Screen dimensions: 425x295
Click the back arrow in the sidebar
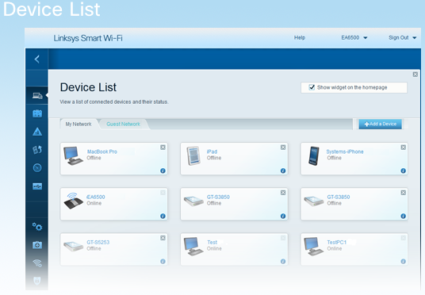click(x=37, y=59)
